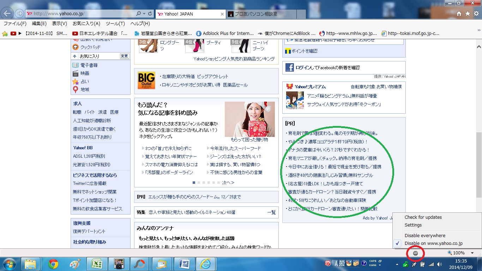482x271 pixels.
Task: Click the zoom magnifier icon beside 100%
Action: tap(450, 253)
